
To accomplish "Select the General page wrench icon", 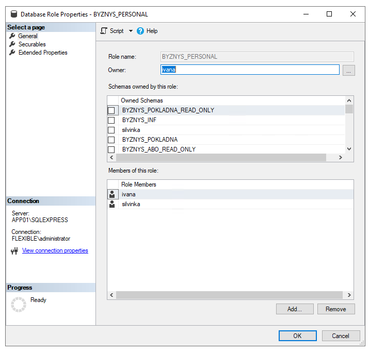I will [12, 36].
